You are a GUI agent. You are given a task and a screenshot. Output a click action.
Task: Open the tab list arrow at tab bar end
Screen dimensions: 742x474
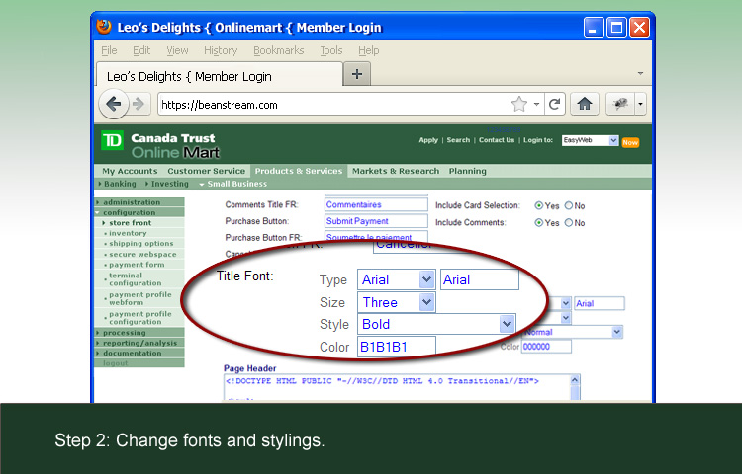[640, 74]
